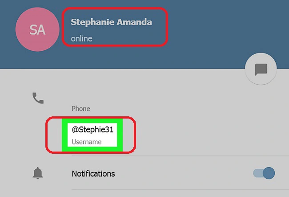Click the pink SA profile avatar

(37, 29)
